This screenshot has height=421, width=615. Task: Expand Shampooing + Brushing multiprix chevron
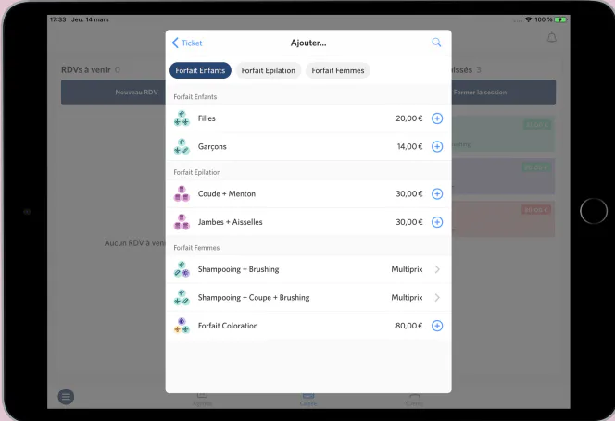437,269
